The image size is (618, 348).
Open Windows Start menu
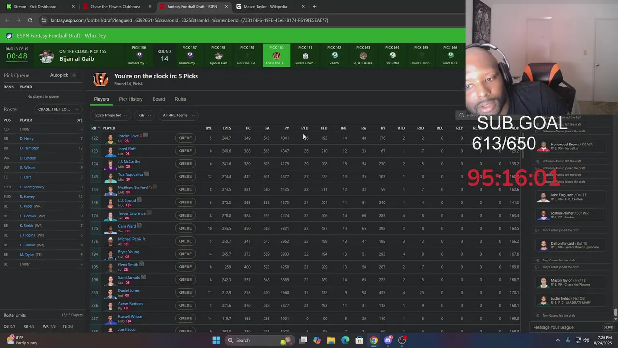(216, 340)
